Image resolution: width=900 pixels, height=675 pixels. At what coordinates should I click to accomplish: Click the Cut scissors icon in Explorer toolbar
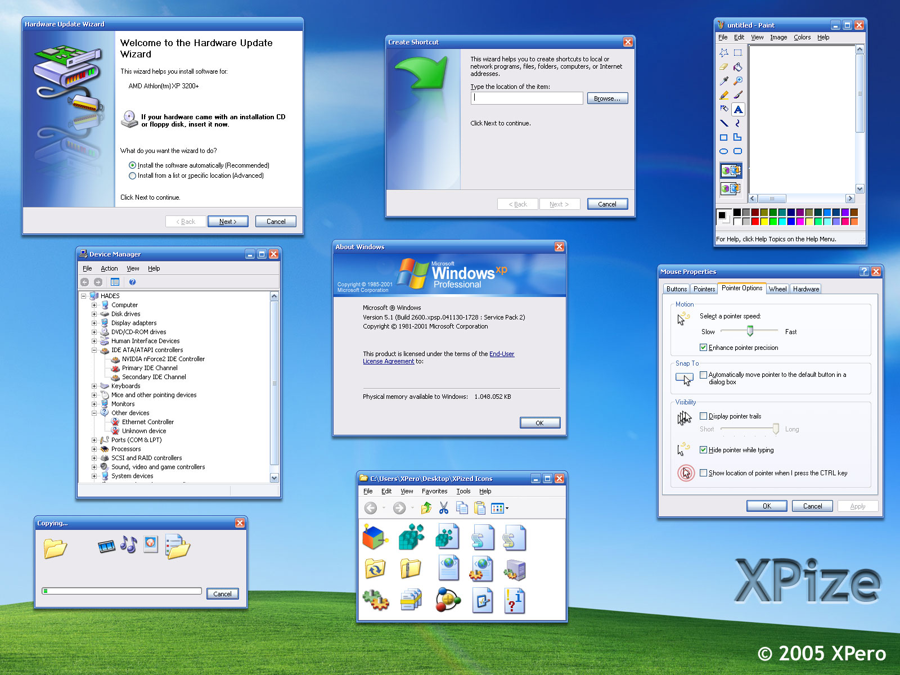(444, 507)
